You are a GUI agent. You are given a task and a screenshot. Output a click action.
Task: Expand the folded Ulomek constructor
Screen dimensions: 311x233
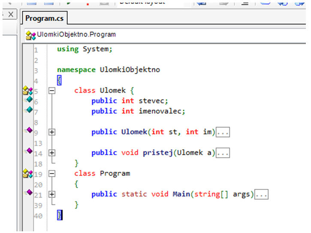tap(52, 132)
